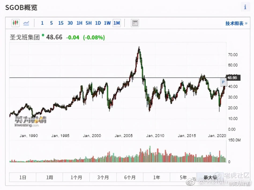Click the 48.66 last price value
The height and width of the screenshot is (190, 254).
coord(54,37)
